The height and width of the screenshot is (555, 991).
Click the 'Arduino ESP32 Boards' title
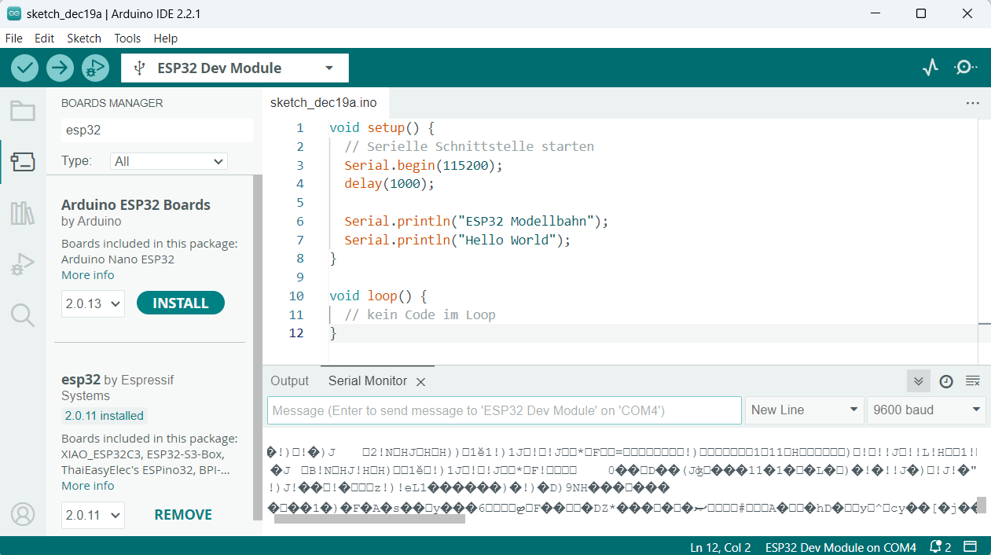coord(136,204)
